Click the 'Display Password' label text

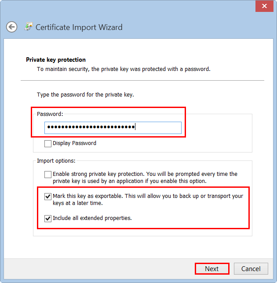click(x=74, y=143)
